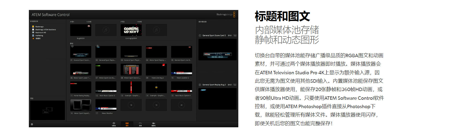
Task: Select the Coming Up Next clip thumbnail
Action: pyautogui.click(x=131, y=30)
